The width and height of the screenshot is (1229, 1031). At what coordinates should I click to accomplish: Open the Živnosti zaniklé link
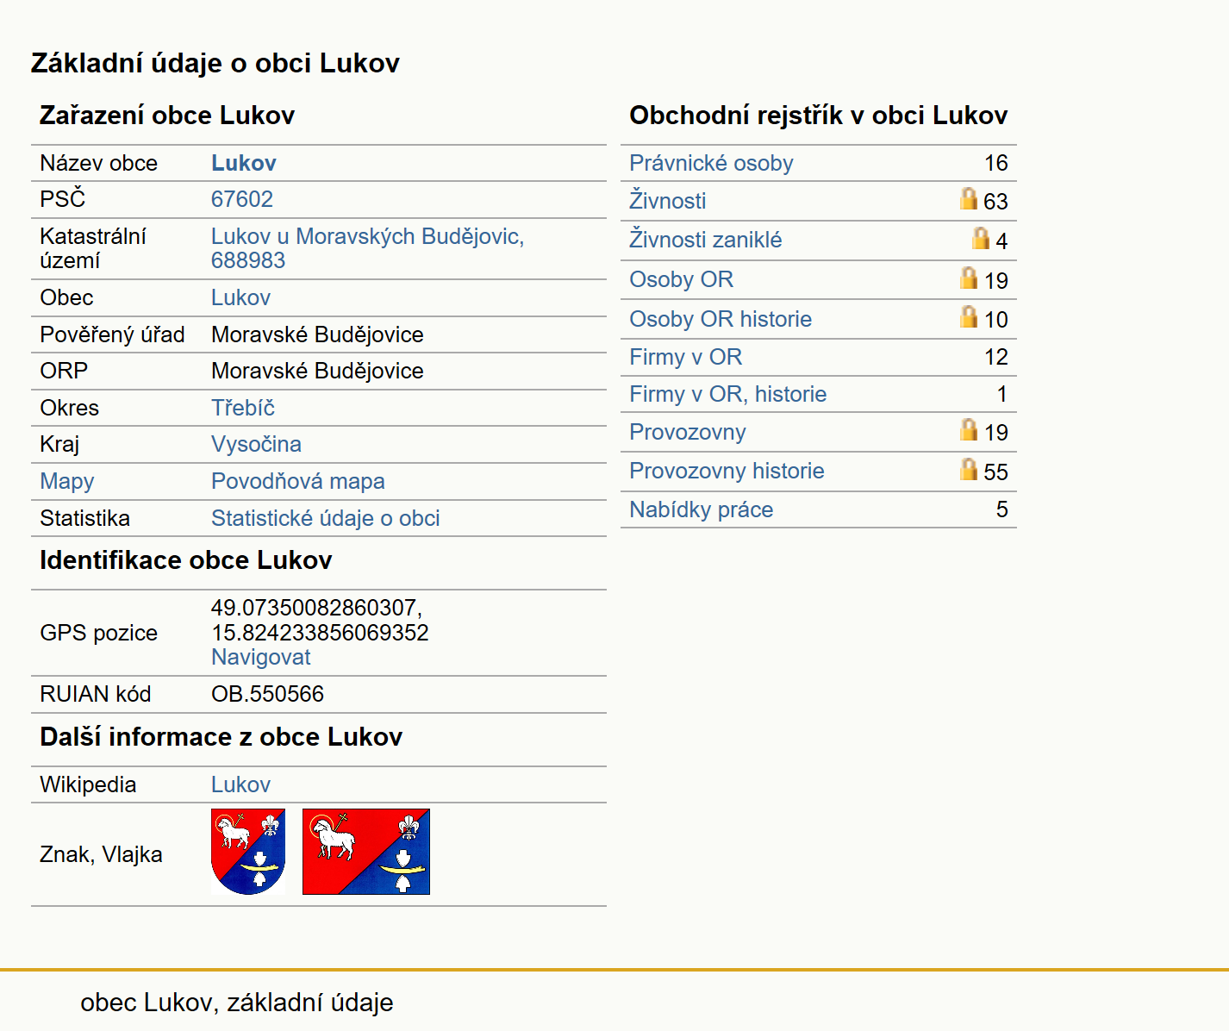coord(706,240)
